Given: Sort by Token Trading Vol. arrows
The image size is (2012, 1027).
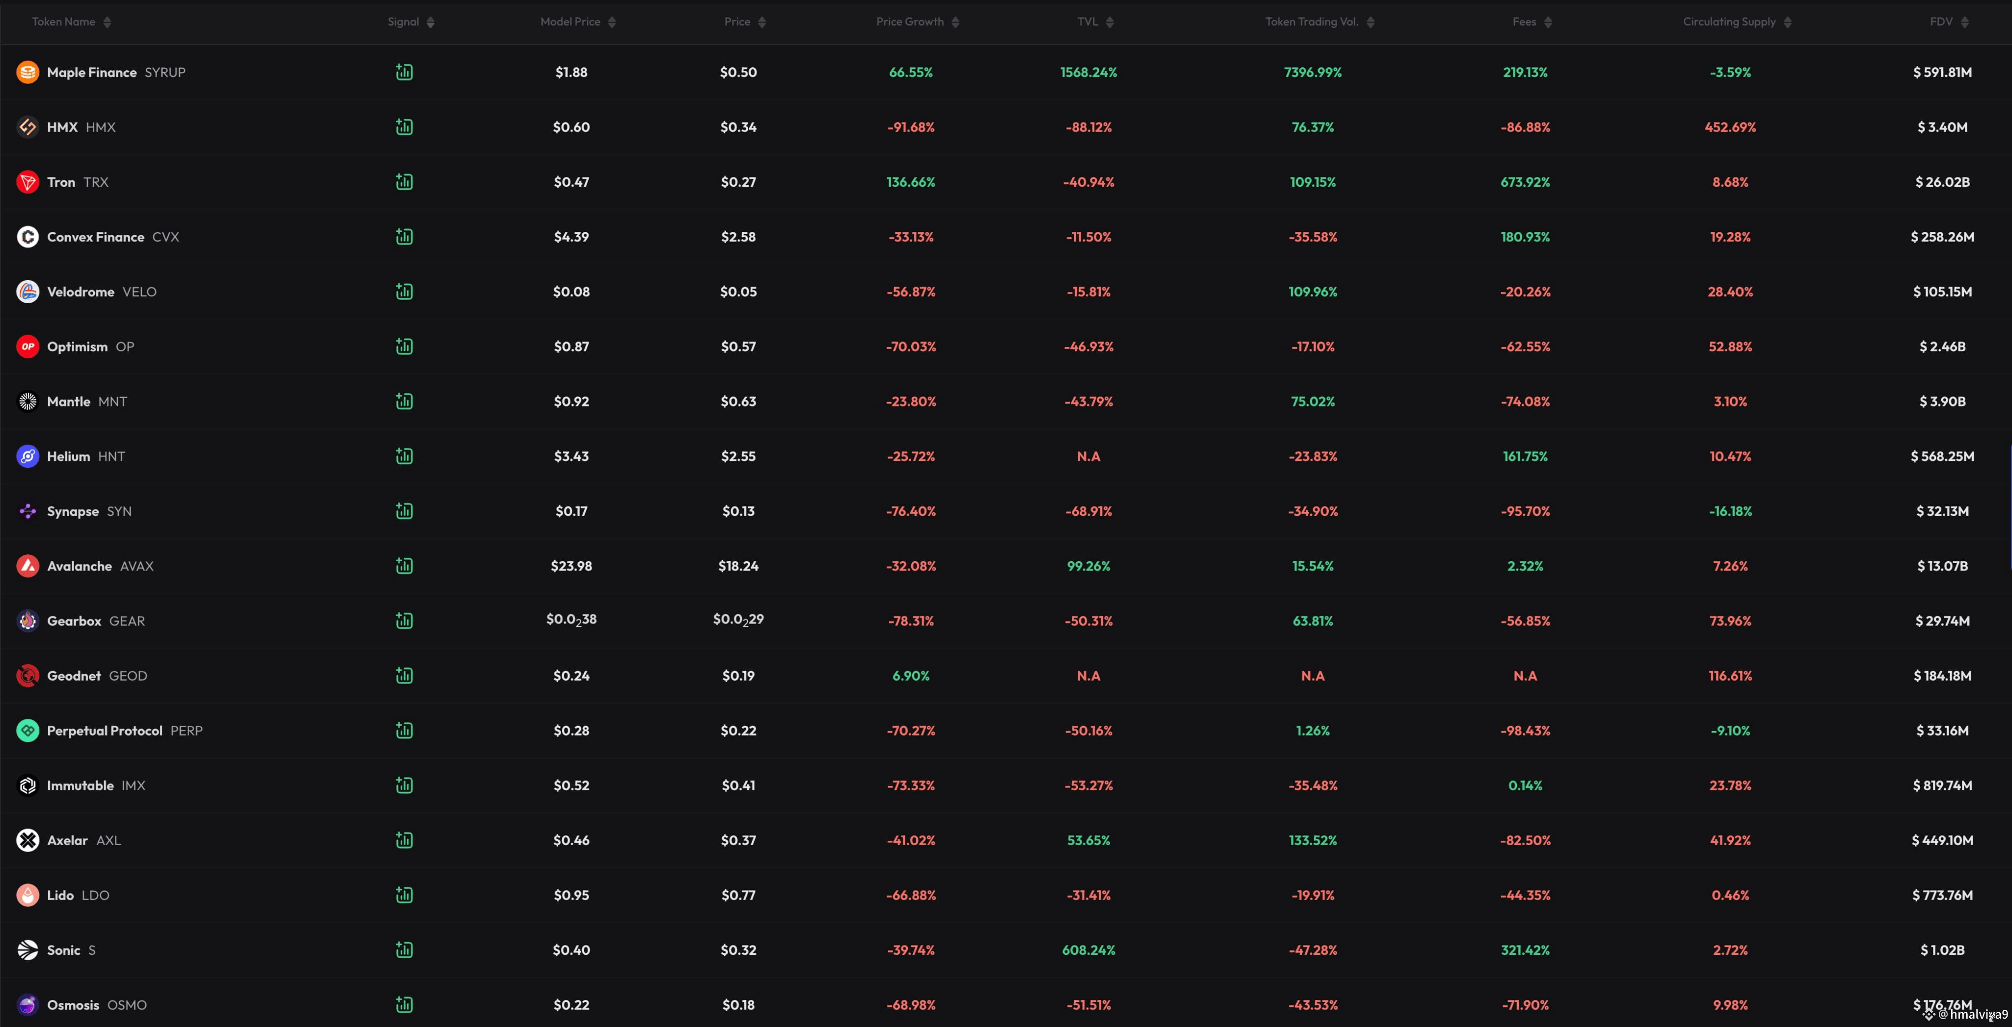Looking at the screenshot, I should [1370, 22].
